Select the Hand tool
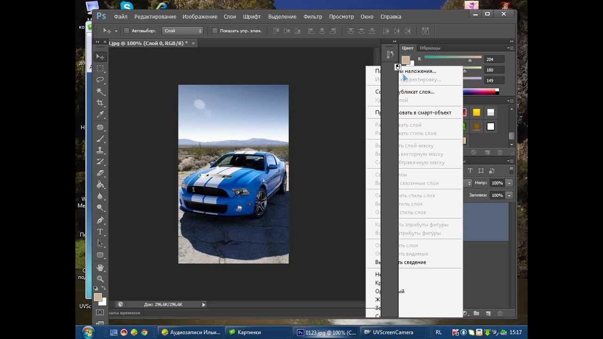 pos(100,267)
